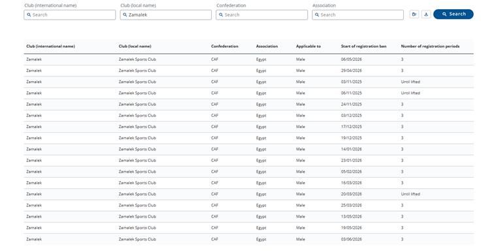Screen dimensions: 490x251
Task: Select the date 13/05/2026
Action: pyautogui.click(x=351, y=216)
